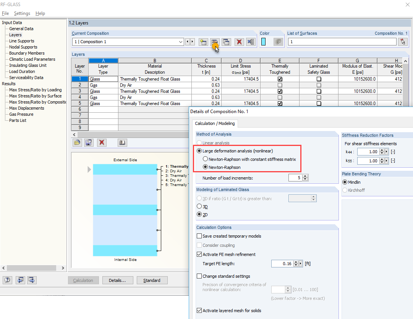Increase k44 stiffness factor value
This screenshot has width=413, height=319.
coord(382,150)
